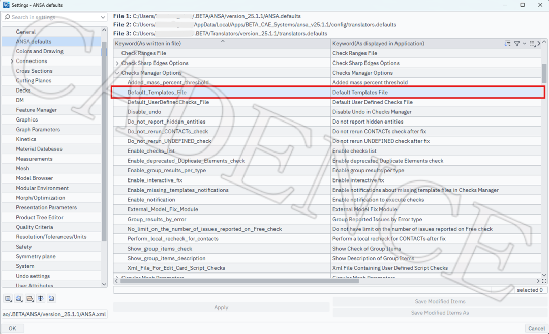The height and width of the screenshot is (334, 549).
Task: Open Decks settings
Action: tap(51, 90)
